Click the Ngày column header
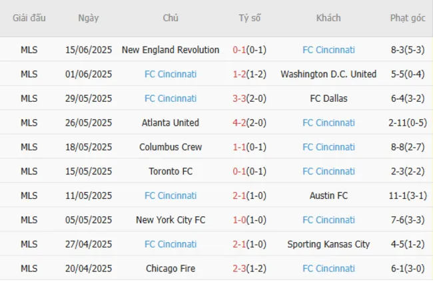This screenshot has width=433, height=290. [x=88, y=18]
